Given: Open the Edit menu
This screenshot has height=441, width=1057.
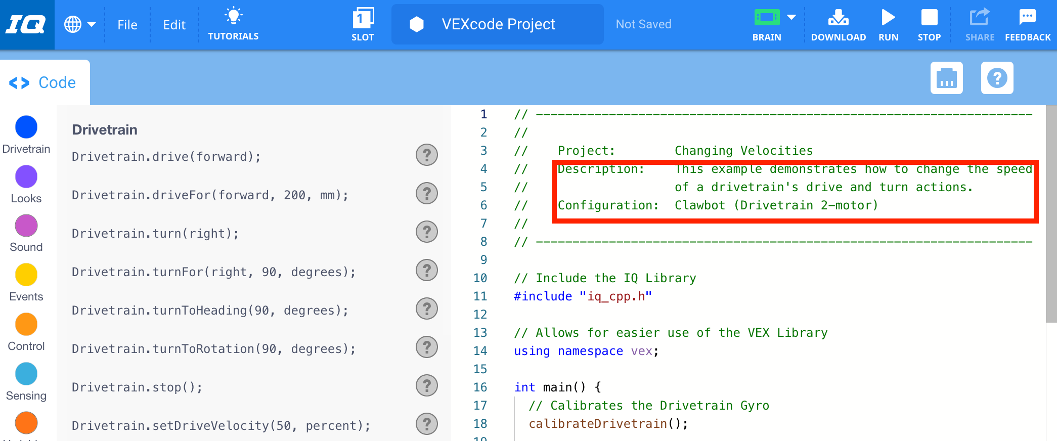Looking at the screenshot, I should 174,25.
